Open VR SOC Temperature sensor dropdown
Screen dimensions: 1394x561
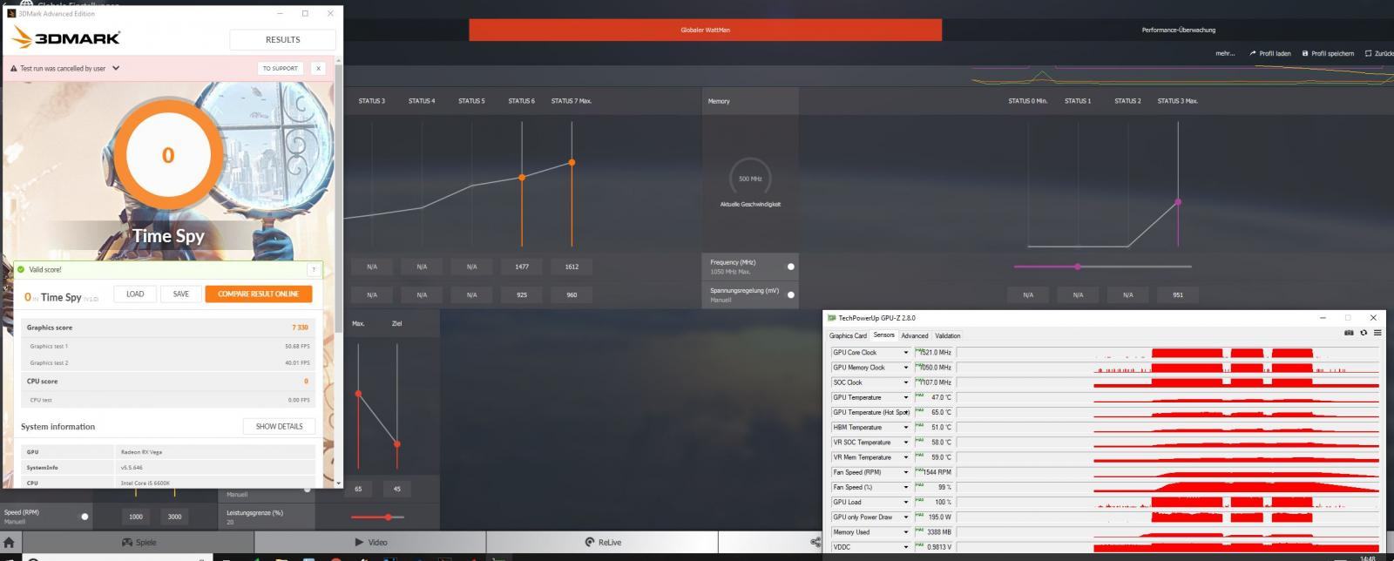click(x=906, y=443)
